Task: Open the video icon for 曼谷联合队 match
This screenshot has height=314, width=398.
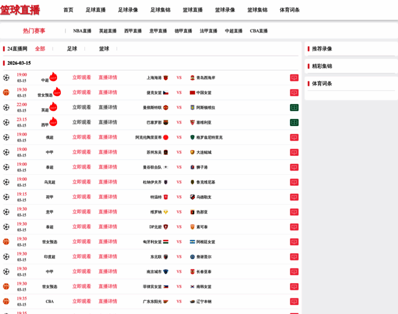Action: tap(294, 167)
